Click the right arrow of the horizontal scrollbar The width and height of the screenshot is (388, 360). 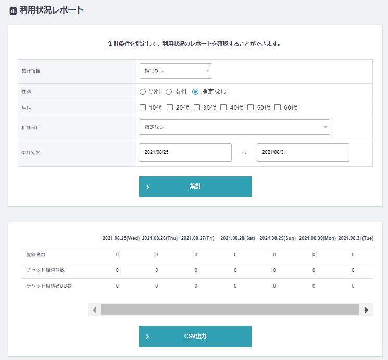coord(367,309)
